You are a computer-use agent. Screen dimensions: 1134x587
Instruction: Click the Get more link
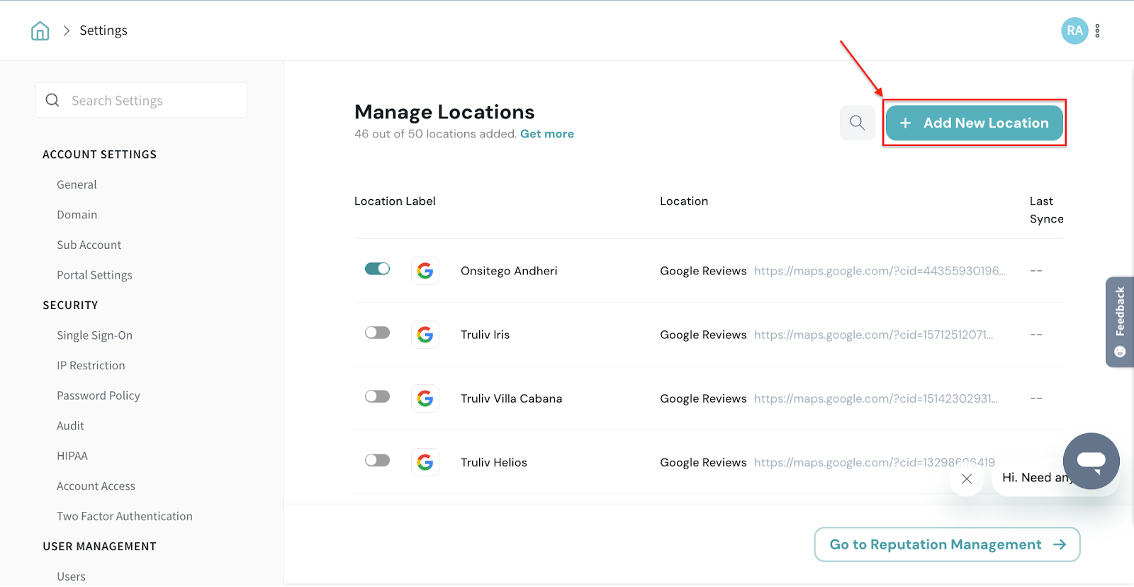tap(546, 134)
